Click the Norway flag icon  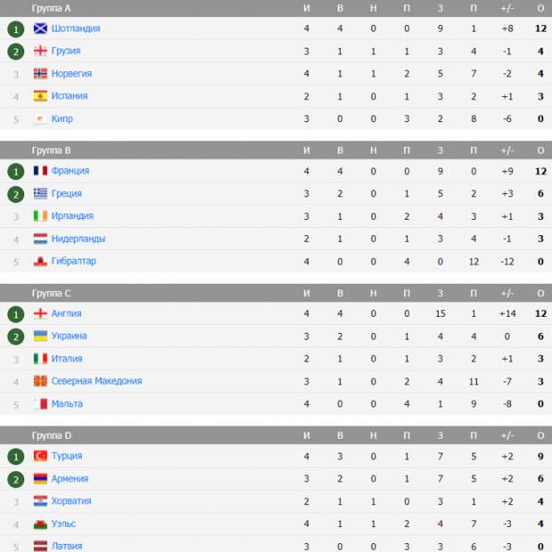coord(40,74)
